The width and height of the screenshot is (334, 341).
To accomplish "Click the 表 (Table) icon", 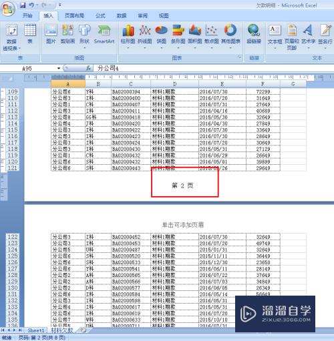I will click(x=30, y=30).
